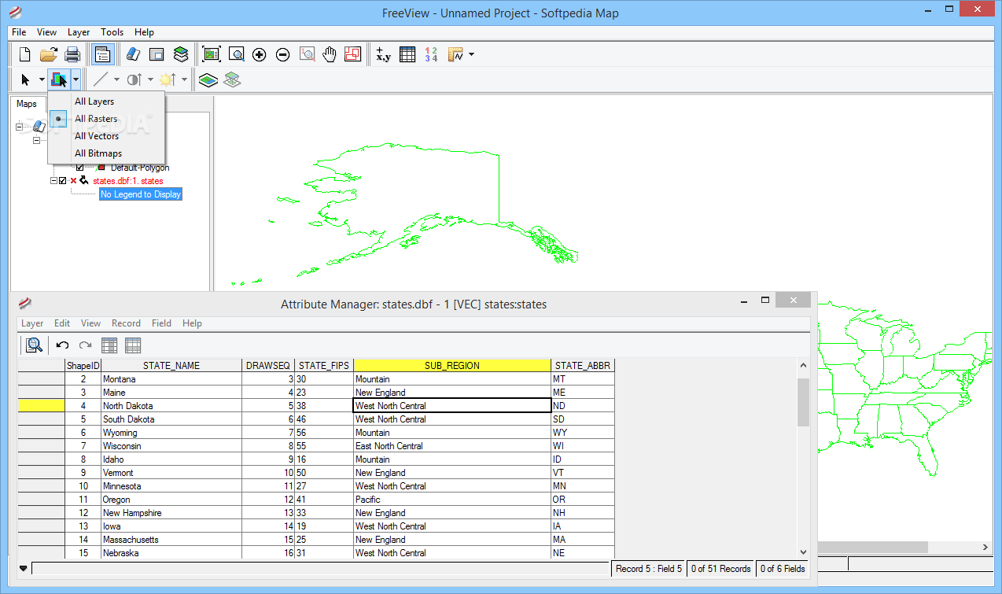Image resolution: width=1002 pixels, height=594 pixels.
Task: Click the map roll icon in toolbar
Action: (x=133, y=54)
